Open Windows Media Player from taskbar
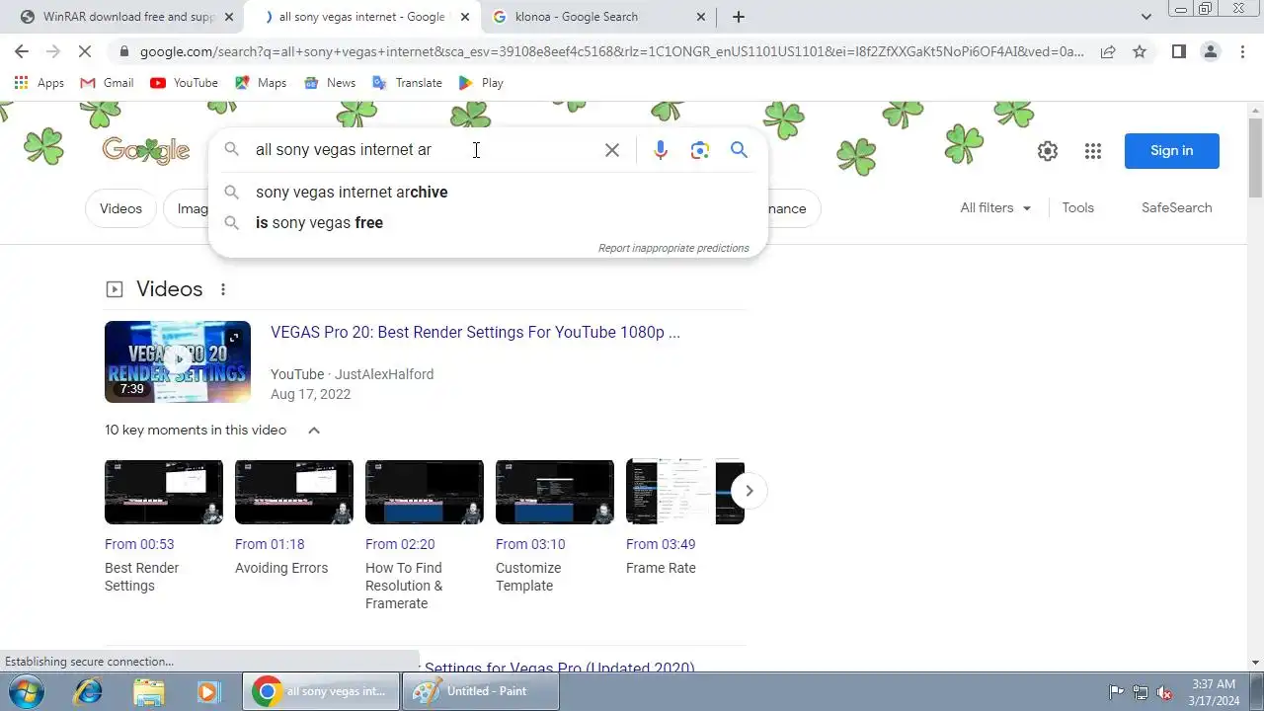 tap(208, 691)
